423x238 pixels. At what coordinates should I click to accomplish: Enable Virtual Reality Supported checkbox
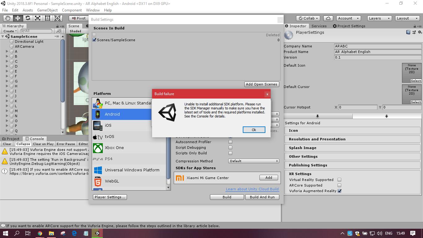click(339, 180)
